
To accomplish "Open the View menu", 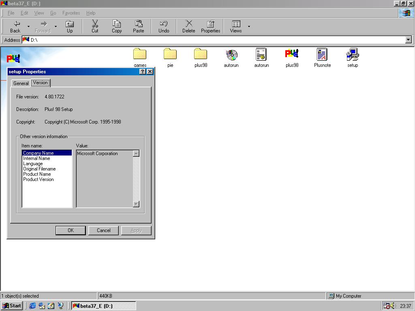I will tap(39, 13).
